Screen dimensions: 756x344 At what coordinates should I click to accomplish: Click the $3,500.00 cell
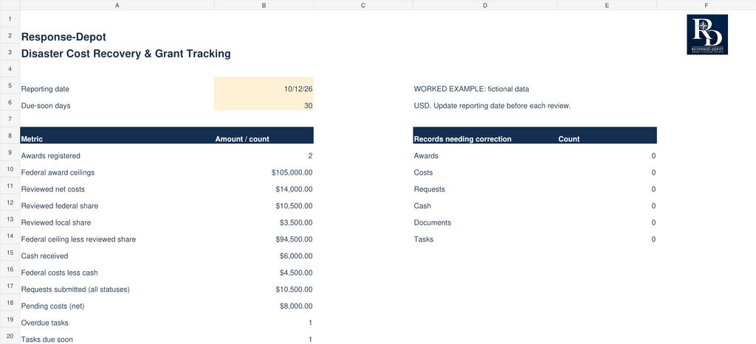point(264,219)
